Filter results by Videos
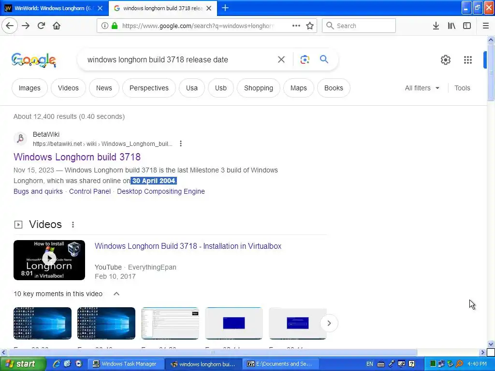The image size is (495, 371). pyautogui.click(x=68, y=88)
